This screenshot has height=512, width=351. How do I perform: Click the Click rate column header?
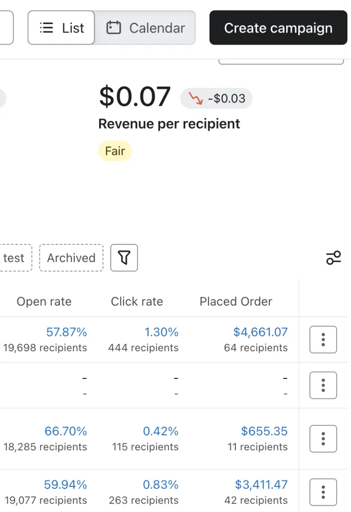pos(137,302)
